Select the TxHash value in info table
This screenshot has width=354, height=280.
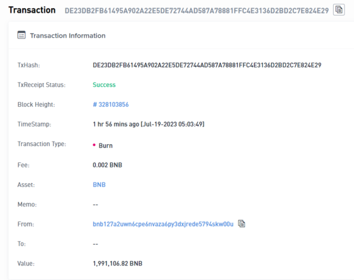(x=207, y=65)
